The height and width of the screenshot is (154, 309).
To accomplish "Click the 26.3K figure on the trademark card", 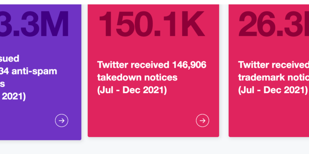I will [274, 24].
